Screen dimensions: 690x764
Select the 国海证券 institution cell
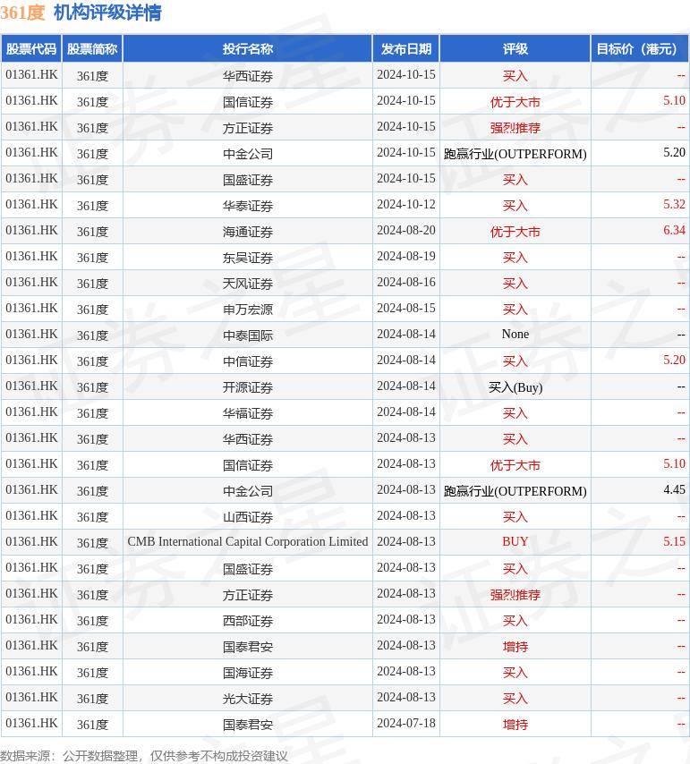click(248, 673)
